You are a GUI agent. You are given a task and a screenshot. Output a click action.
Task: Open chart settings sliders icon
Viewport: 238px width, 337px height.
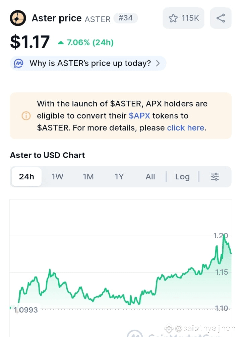(x=215, y=177)
